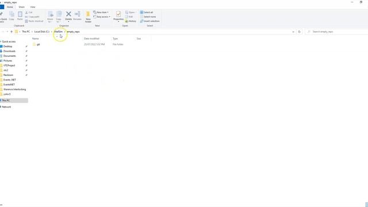Create a New folder from the ribbon
Viewport: 368px width, 207px height.
pyautogui.click(x=88, y=17)
